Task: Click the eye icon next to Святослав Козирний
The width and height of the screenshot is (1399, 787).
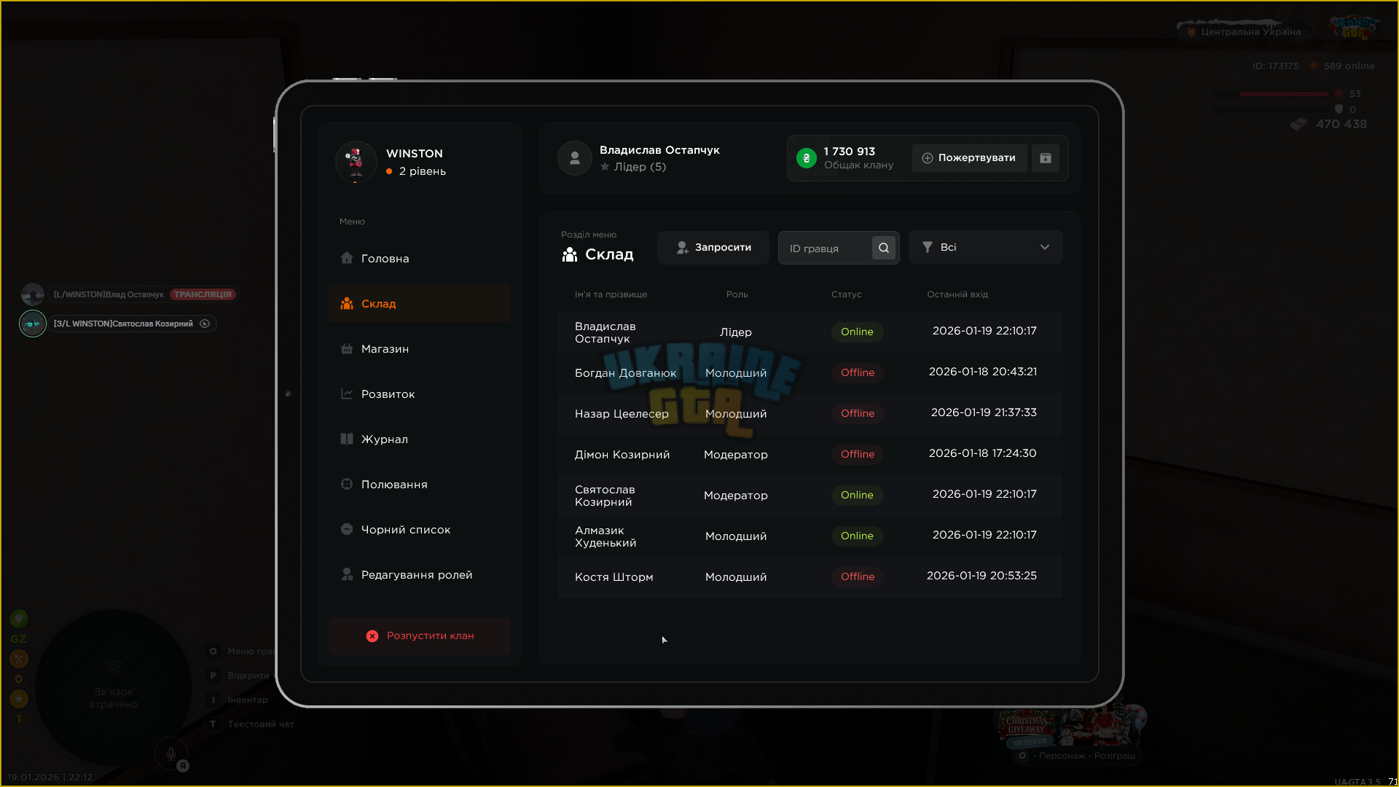Action: click(205, 324)
